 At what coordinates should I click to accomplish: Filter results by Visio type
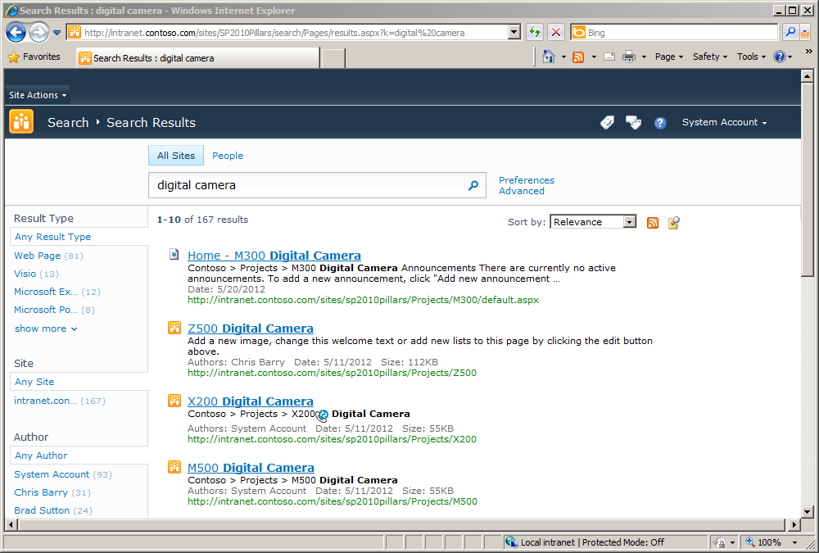(x=25, y=274)
